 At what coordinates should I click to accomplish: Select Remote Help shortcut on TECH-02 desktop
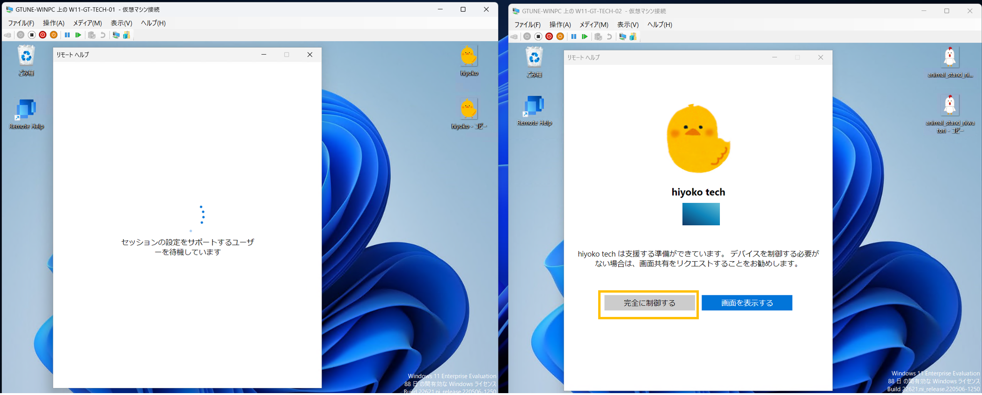[x=534, y=111]
